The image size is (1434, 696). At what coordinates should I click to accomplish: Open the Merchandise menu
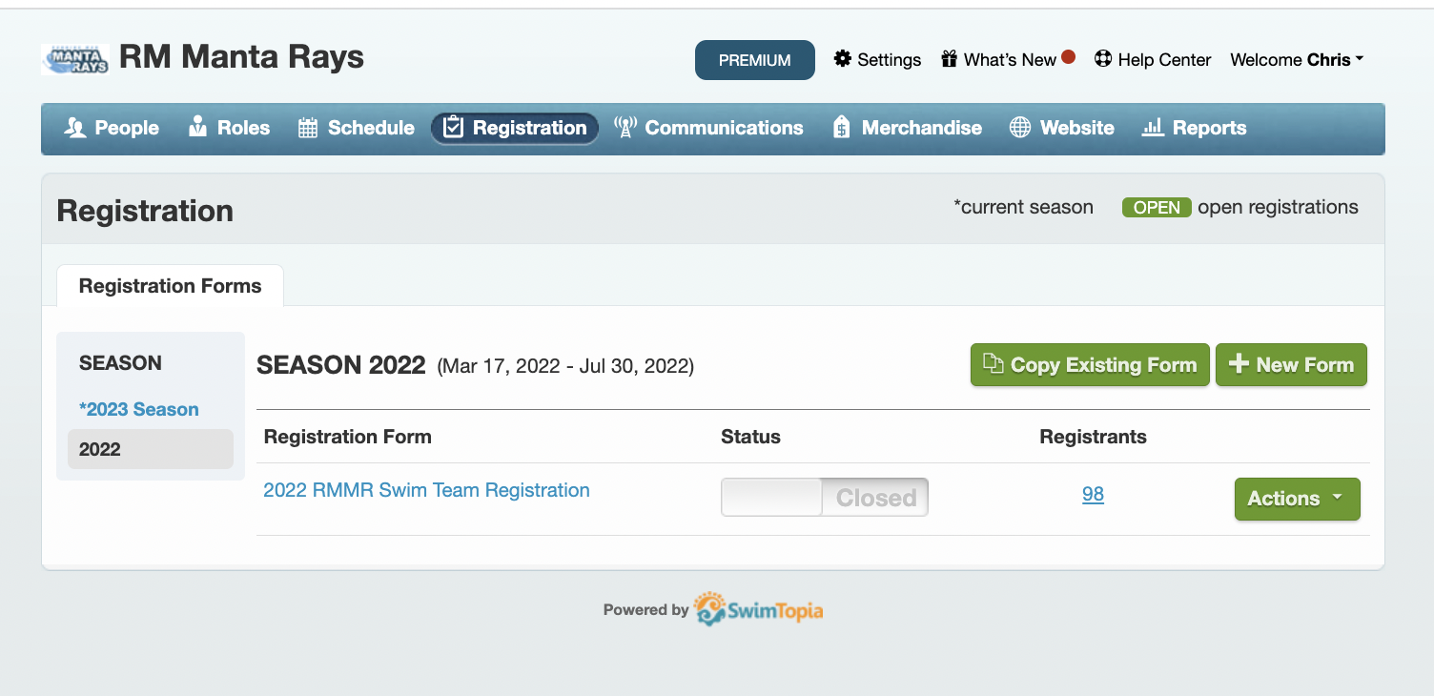click(908, 128)
